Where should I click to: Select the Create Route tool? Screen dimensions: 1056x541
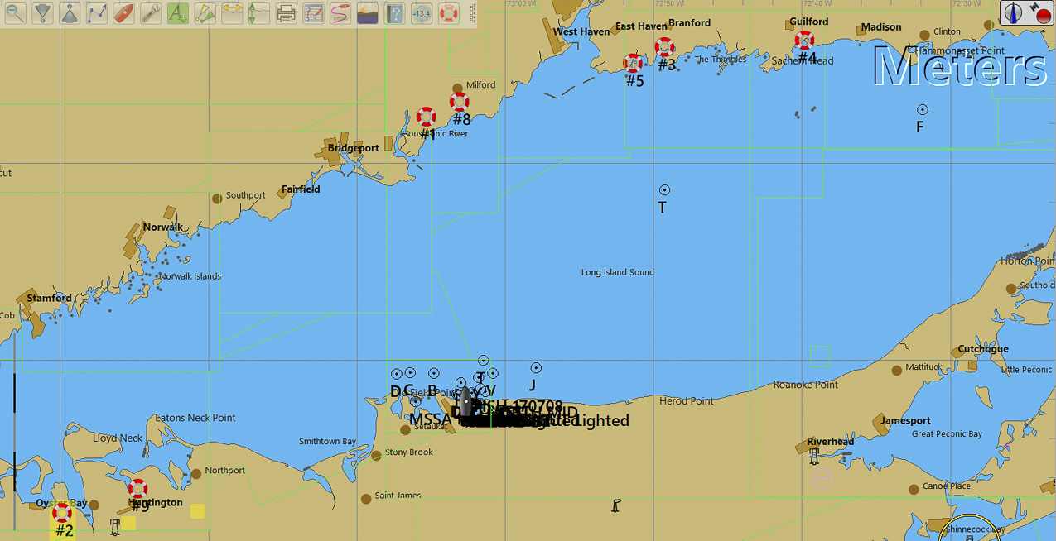97,13
